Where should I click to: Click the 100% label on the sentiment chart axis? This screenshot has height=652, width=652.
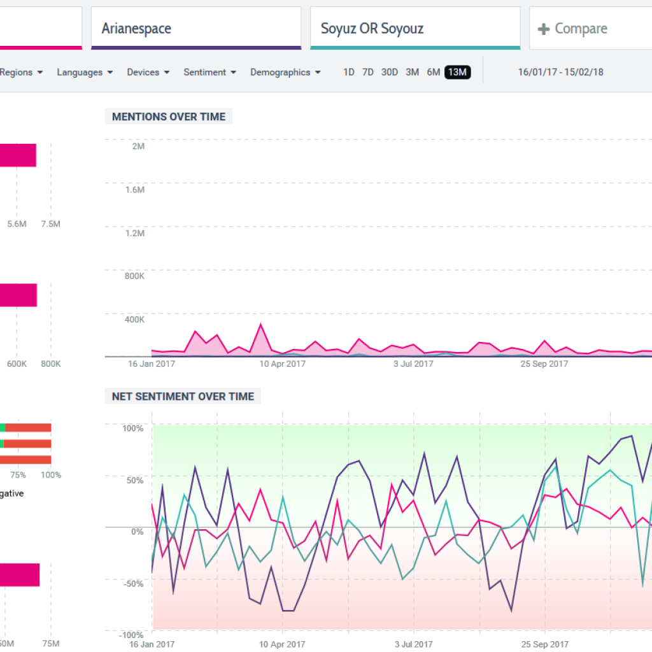[x=132, y=429]
